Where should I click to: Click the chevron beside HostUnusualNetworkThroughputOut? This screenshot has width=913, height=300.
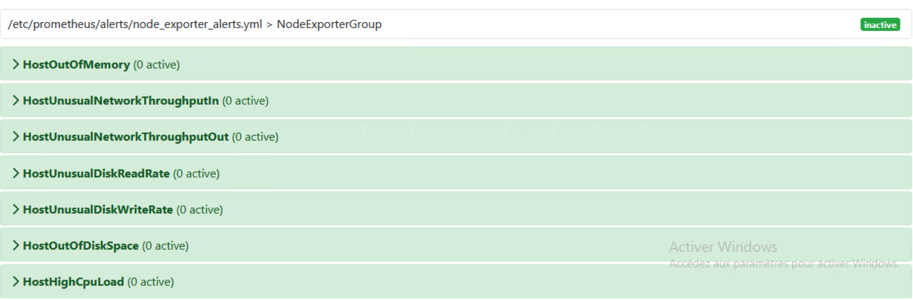point(16,137)
